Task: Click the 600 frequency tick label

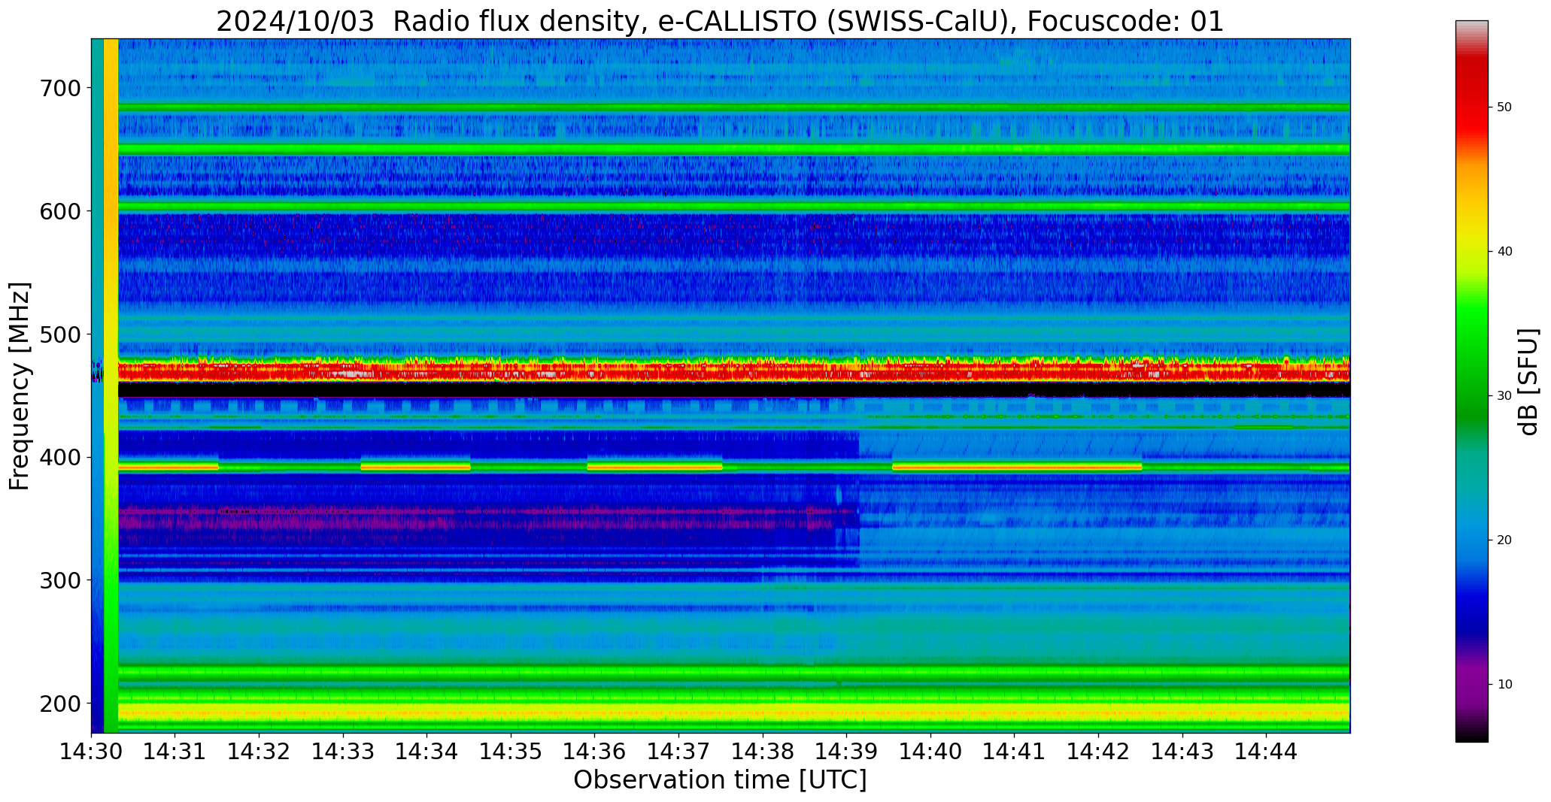Action: click(x=59, y=211)
